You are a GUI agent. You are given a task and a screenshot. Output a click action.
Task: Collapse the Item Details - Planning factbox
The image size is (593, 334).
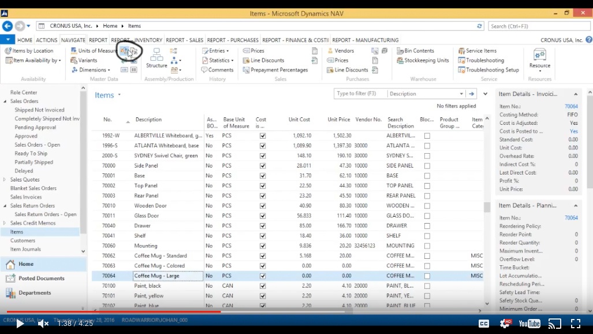(576, 206)
